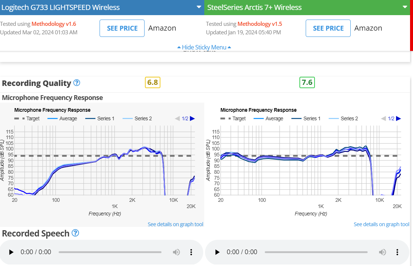Click SEE PRICE button for SteelSeries Arctis
413x266 pixels.
(x=328, y=28)
